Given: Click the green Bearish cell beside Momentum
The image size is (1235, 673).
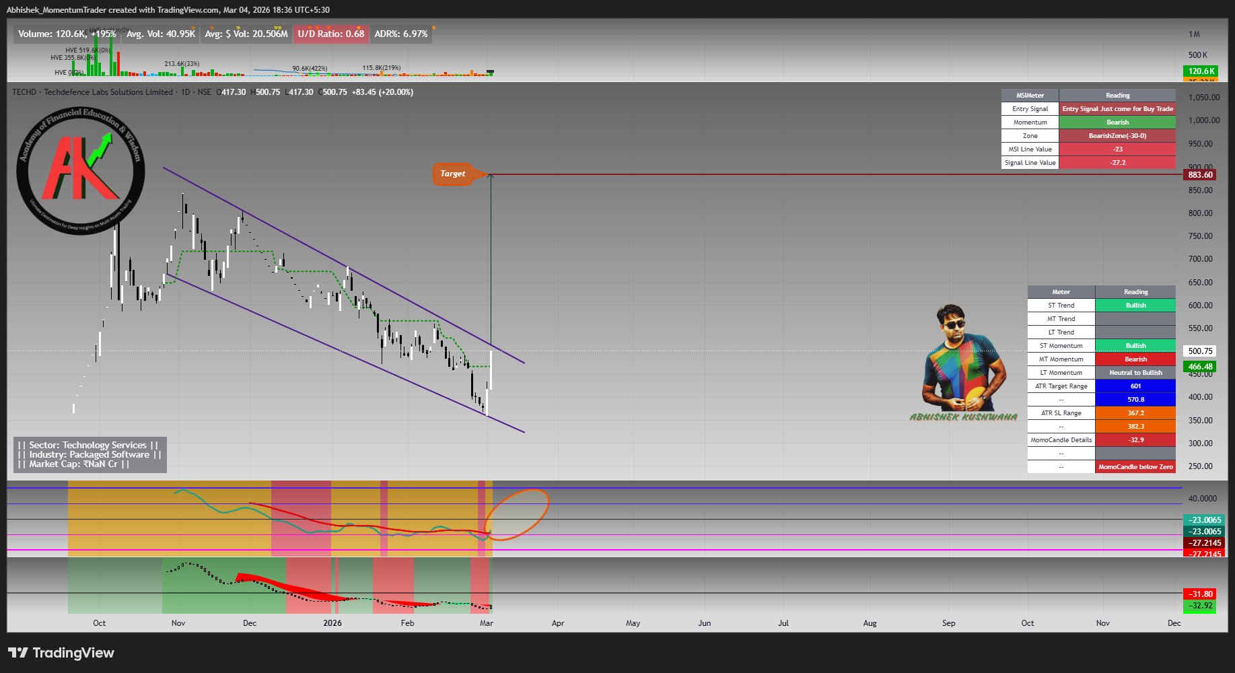Looking at the screenshot, I should [x=1117, y=122].
